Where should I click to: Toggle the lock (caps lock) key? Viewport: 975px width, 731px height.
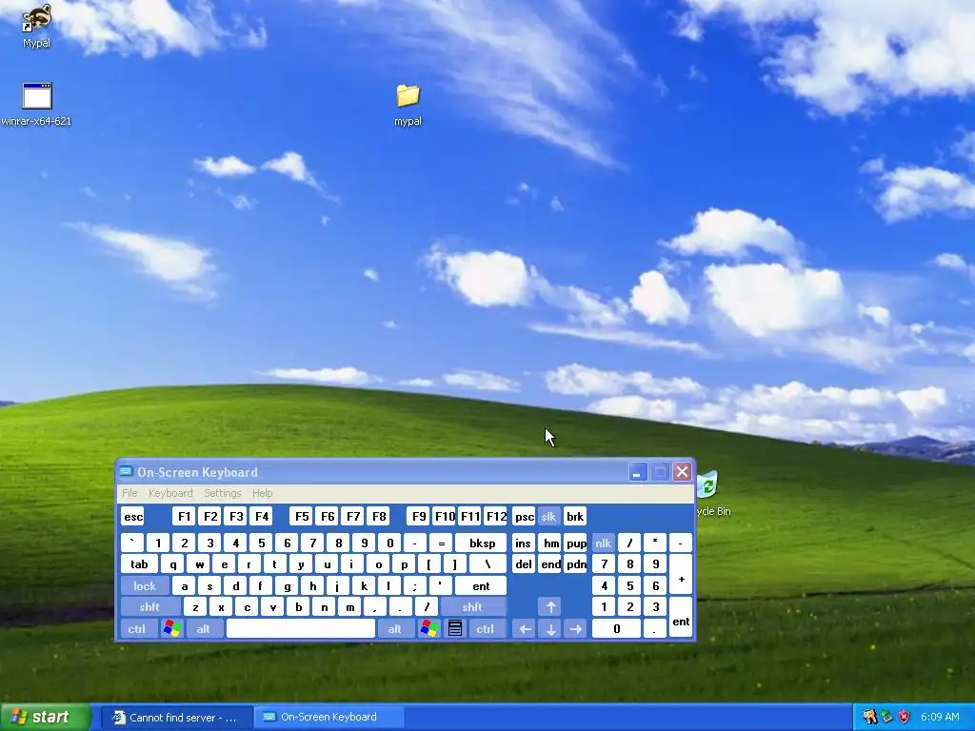pos(145,585)
